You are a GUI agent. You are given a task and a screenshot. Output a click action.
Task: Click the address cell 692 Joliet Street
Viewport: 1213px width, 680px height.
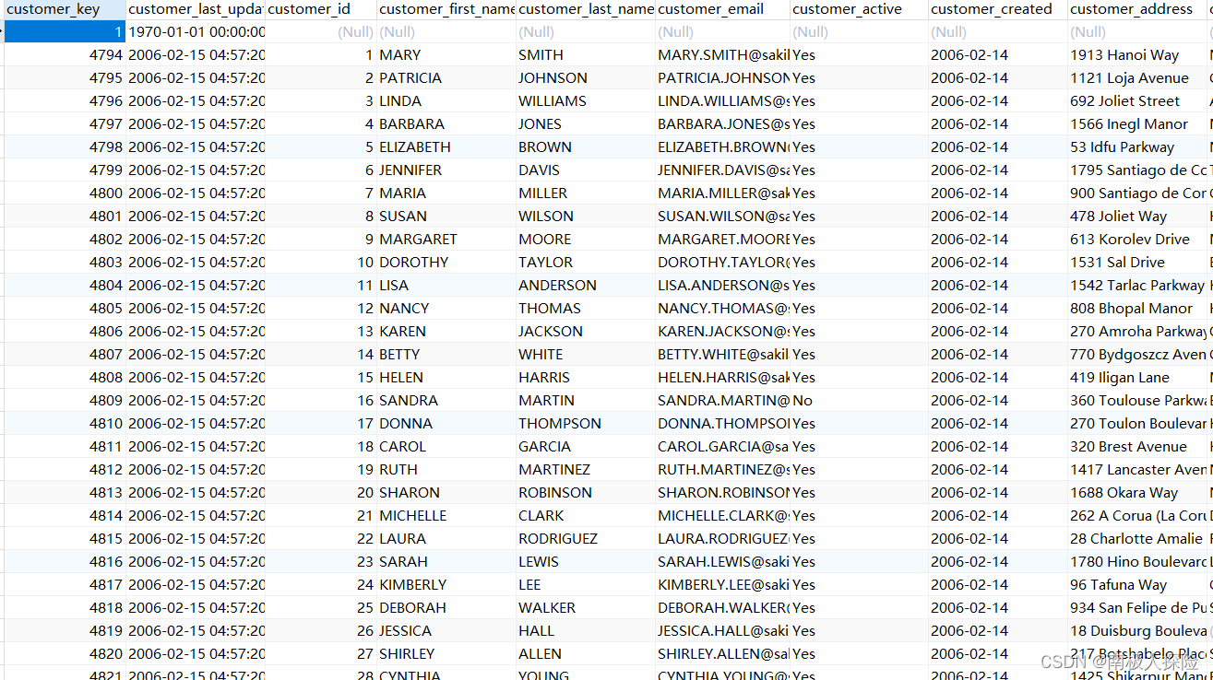tap(1137, 100)
